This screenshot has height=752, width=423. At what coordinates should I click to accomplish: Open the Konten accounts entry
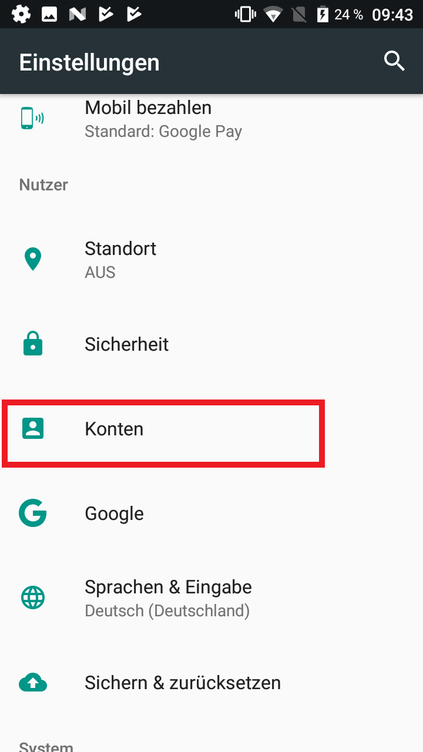point(211,429)
